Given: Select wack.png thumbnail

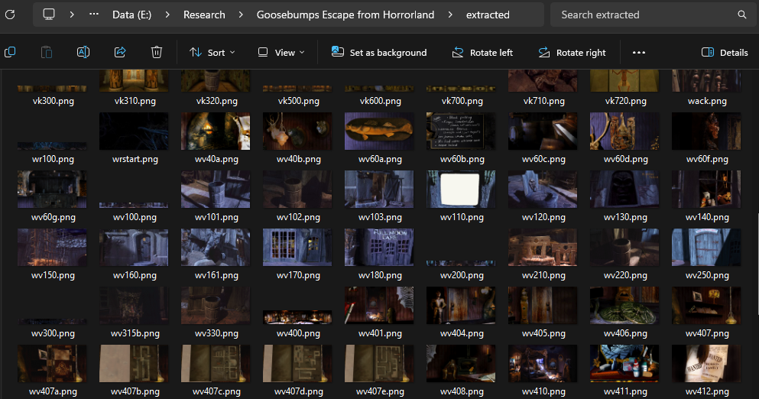Looking at the screenshot, I should pos(707,80).
